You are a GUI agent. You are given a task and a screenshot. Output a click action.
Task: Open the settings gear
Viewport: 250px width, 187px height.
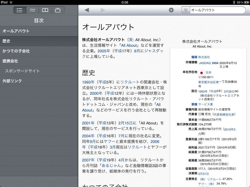(171, 10)
